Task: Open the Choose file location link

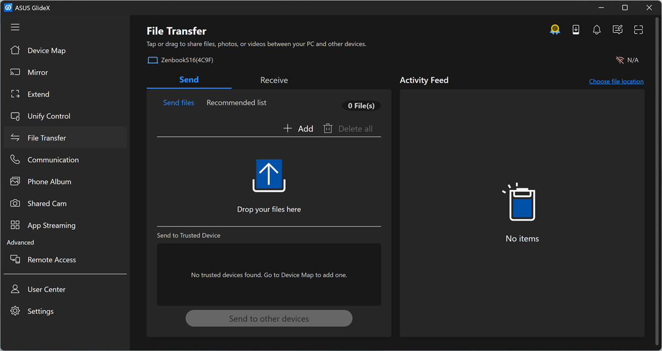Action: pos(616,82)
